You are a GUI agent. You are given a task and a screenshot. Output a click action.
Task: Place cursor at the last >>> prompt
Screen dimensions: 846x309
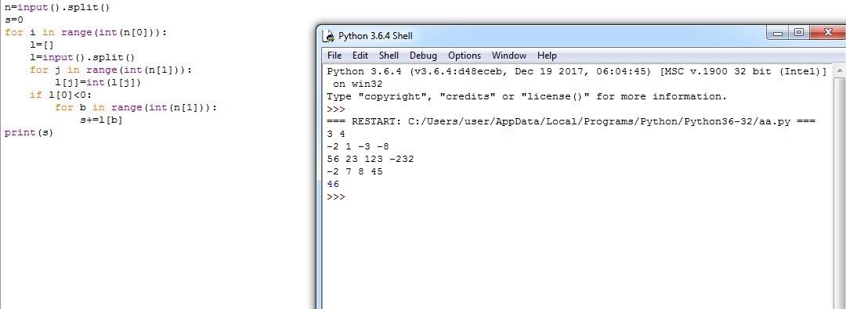pyautogui.click(x=335, y=197)
